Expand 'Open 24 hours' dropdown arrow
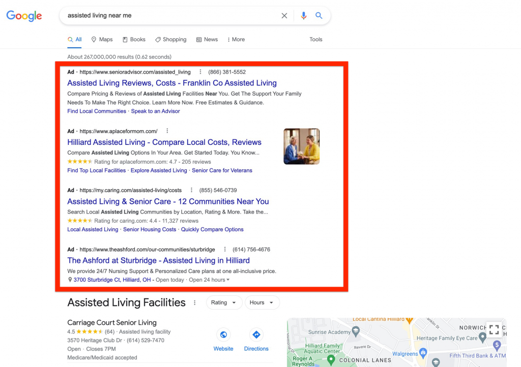This screenshot has width=521, height=367. [228, 280]
